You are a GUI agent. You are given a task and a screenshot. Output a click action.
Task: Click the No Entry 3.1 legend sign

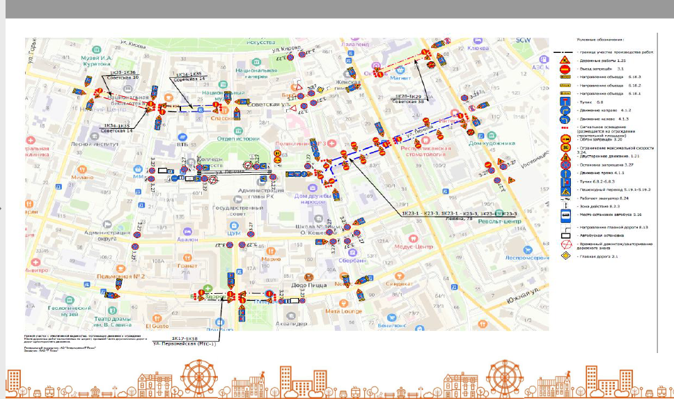coord(563,70)
